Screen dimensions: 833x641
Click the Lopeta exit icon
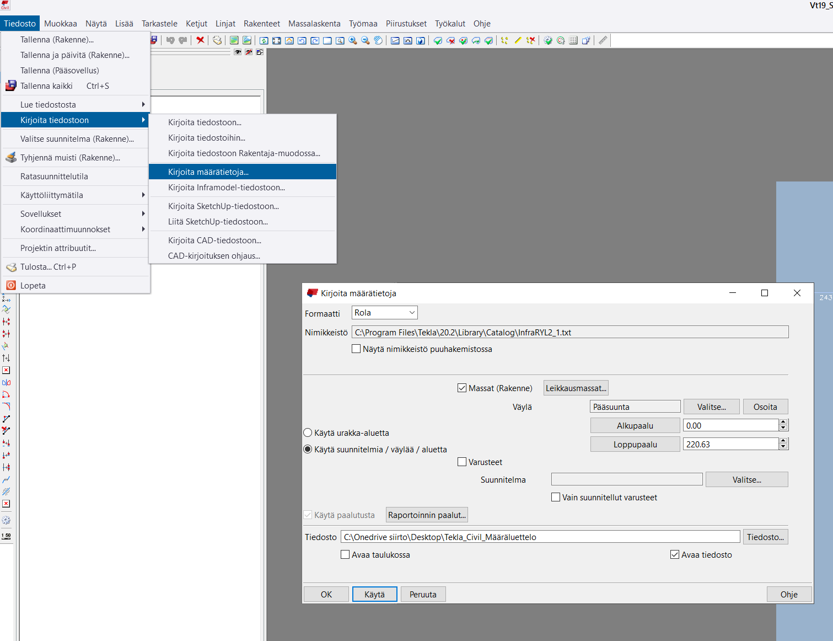point(11,285)
